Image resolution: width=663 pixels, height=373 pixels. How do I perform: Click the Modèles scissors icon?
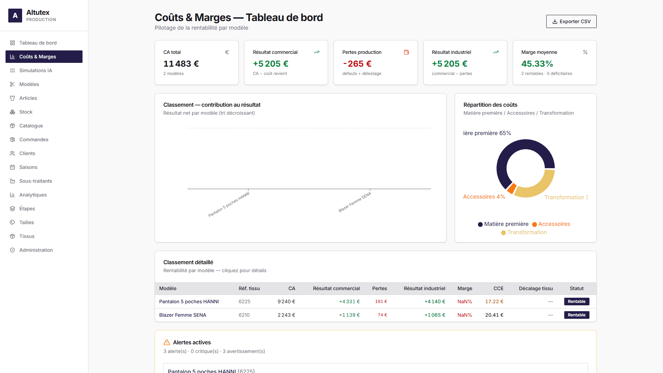[12, 84]
